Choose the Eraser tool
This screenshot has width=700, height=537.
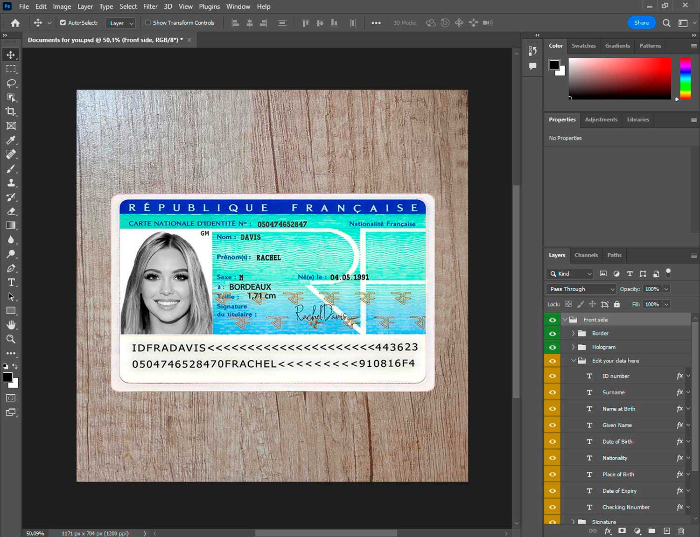click(11, 211)
